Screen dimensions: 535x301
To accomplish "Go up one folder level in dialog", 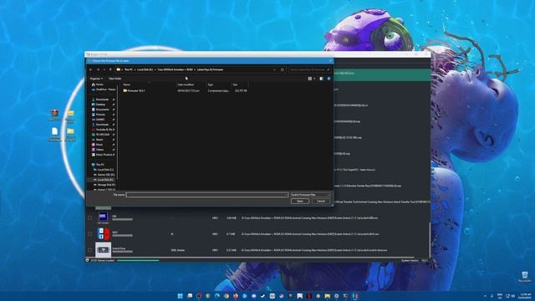I will [x=110, y=69].
